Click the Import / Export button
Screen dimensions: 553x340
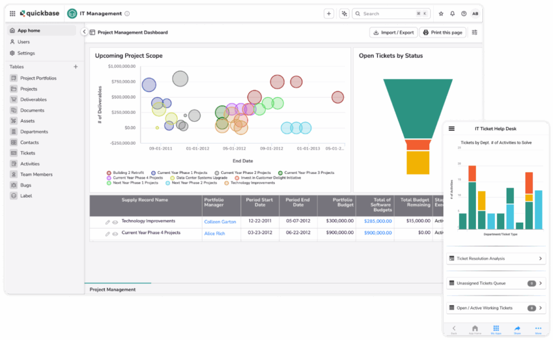[x=393, y=32]
